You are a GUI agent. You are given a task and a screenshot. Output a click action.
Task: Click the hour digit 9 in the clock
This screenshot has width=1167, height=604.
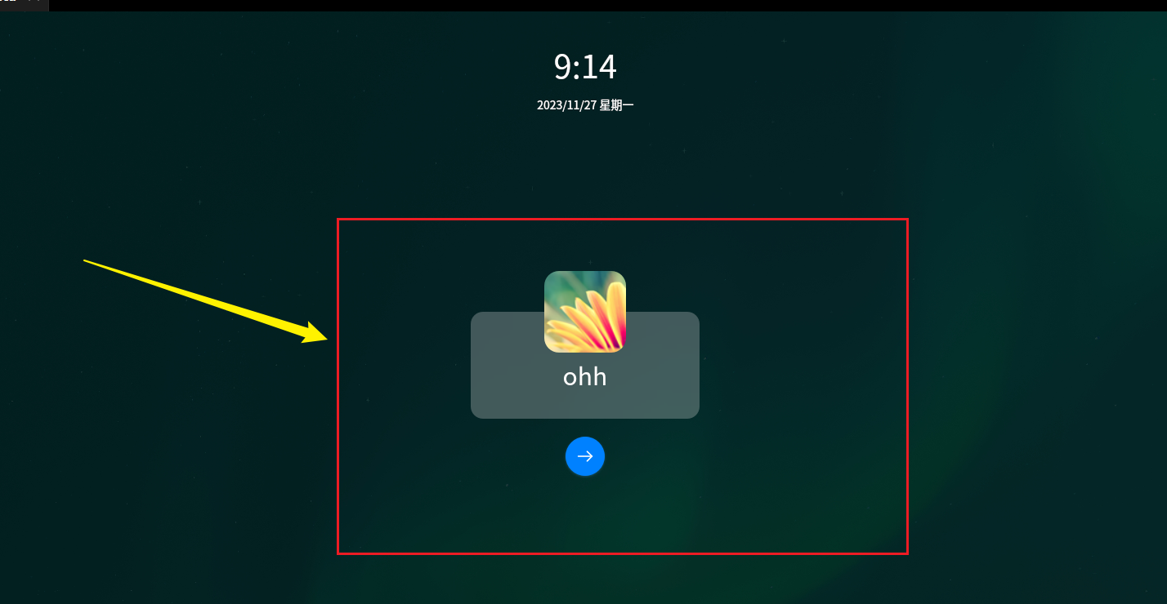click(562, 67)
